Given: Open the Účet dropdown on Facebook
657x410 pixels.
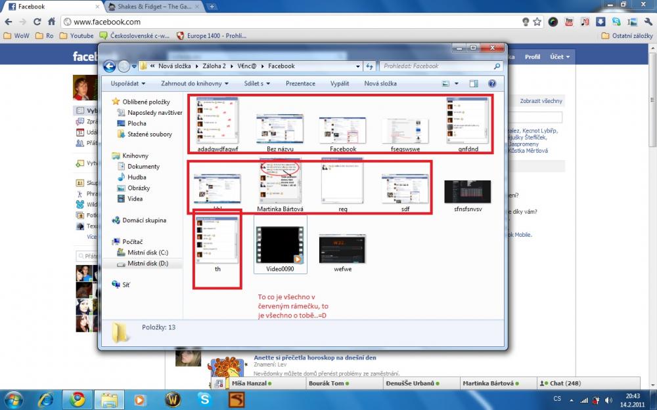Looking at the screenshot, I should point(560,57).
